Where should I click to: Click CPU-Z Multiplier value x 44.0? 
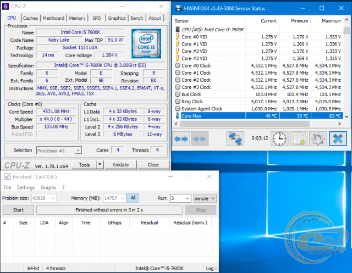[x=56, y=119]
